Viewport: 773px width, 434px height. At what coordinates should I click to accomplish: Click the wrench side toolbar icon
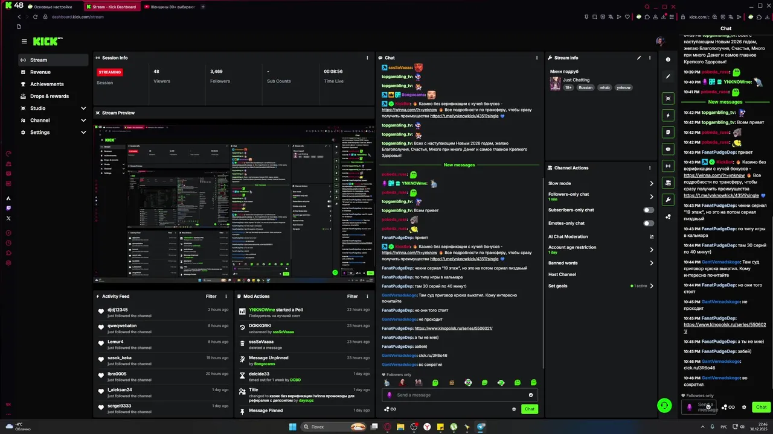click(x=668, y=200)
